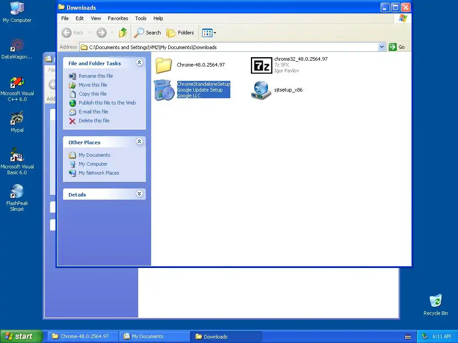The image size is (458, 343).
Task: Open the Favorites menu
Action: pos(118,18)
